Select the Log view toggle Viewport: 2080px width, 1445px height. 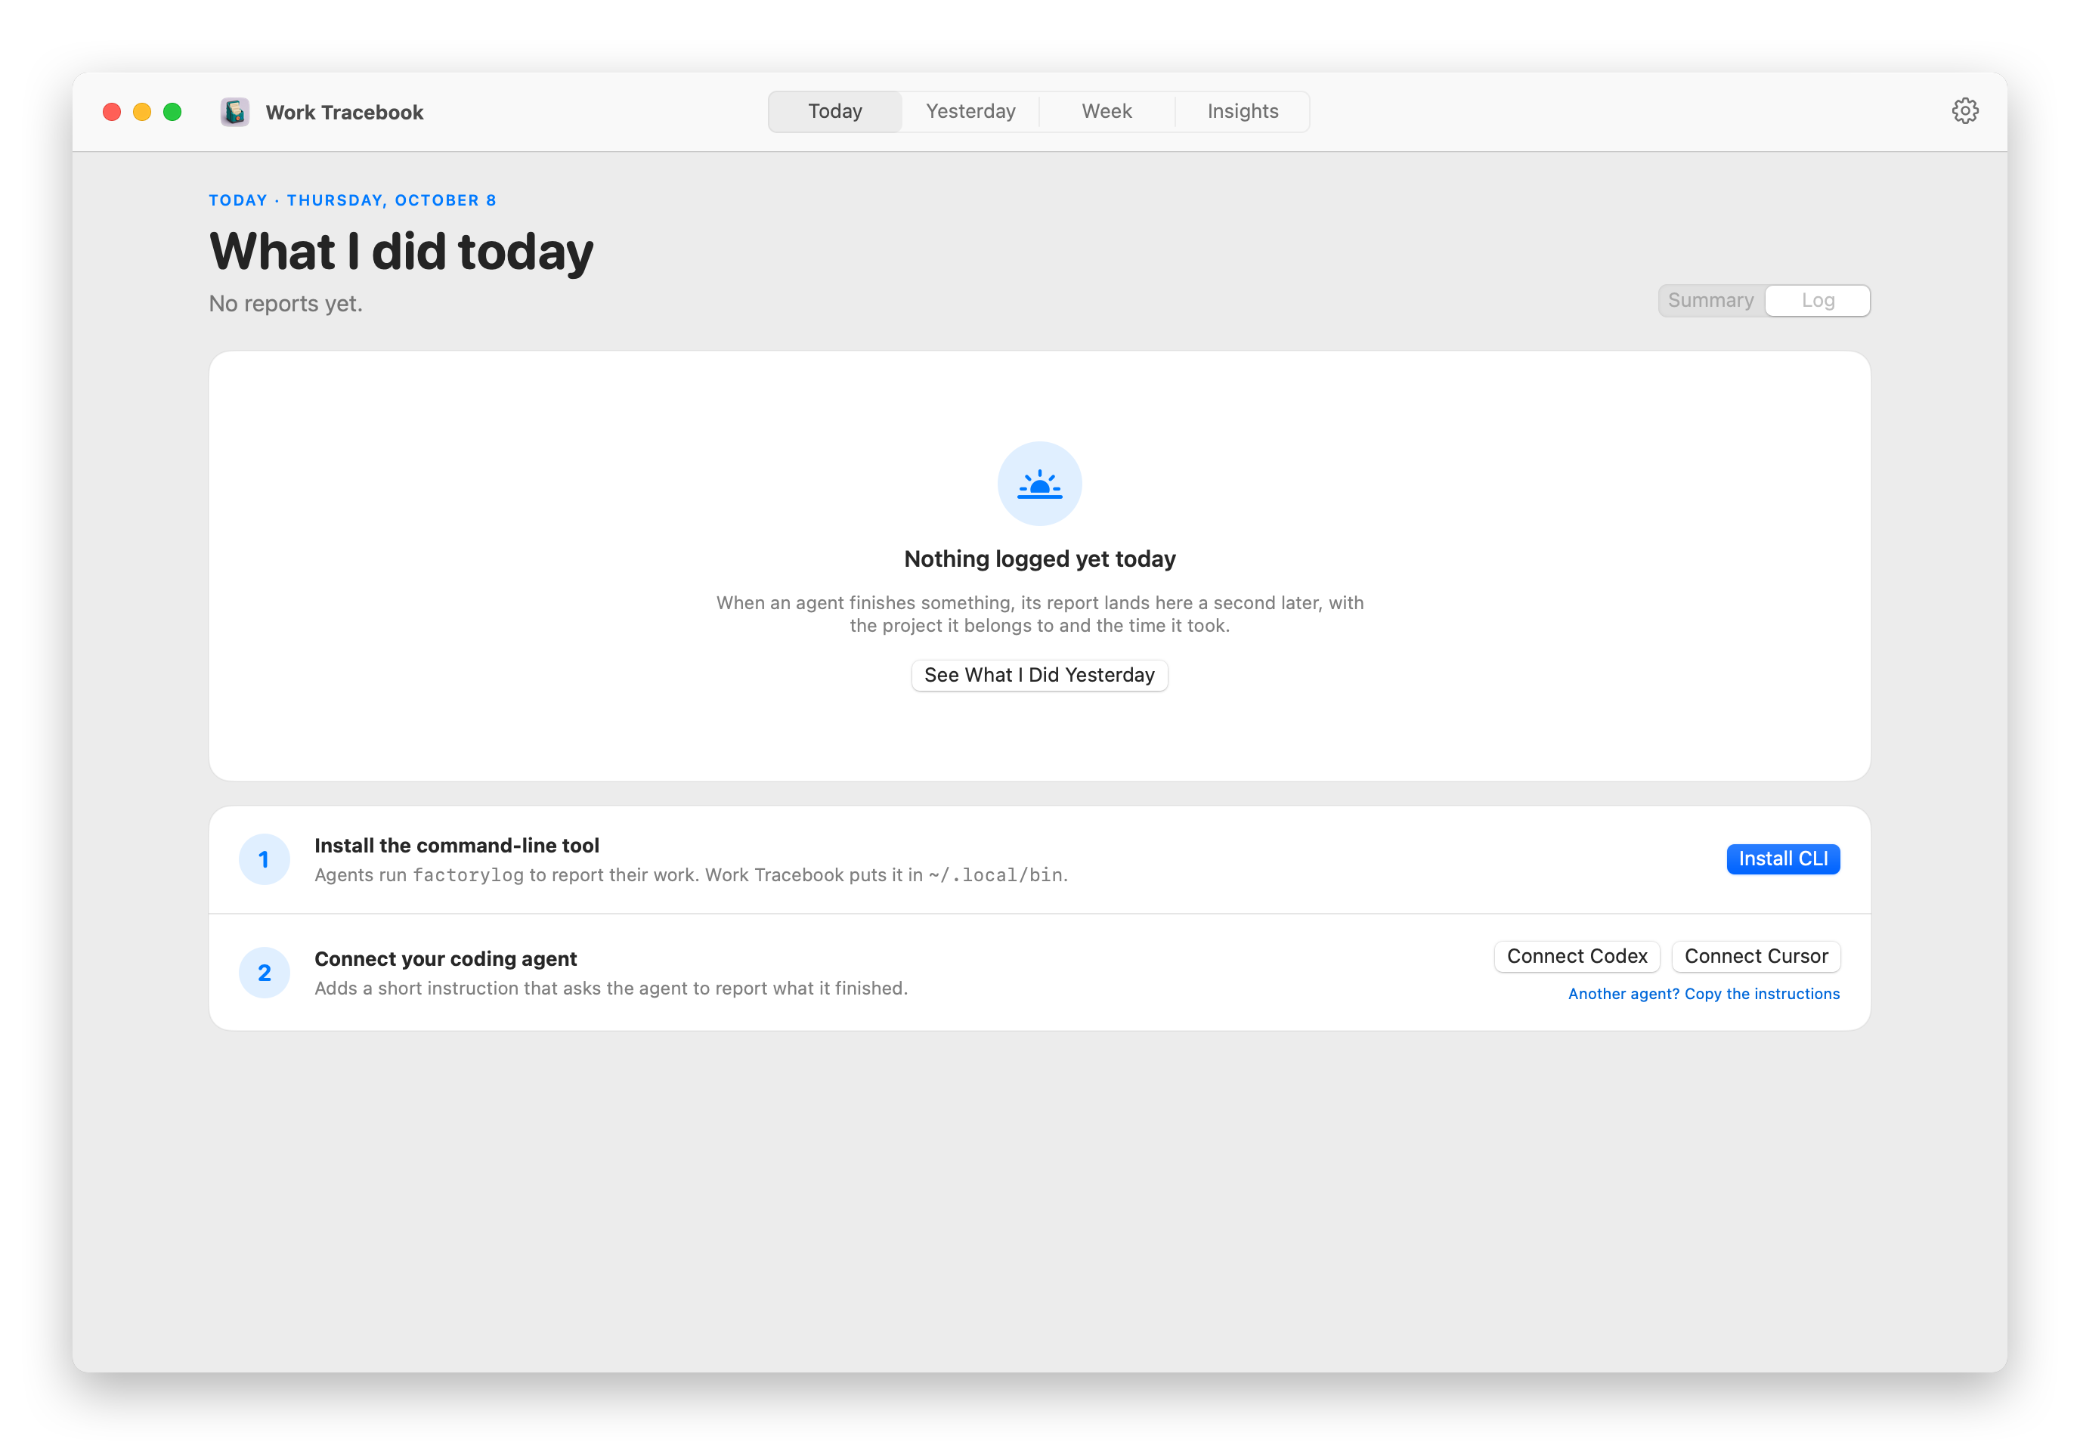click(x=1818, y=301)
